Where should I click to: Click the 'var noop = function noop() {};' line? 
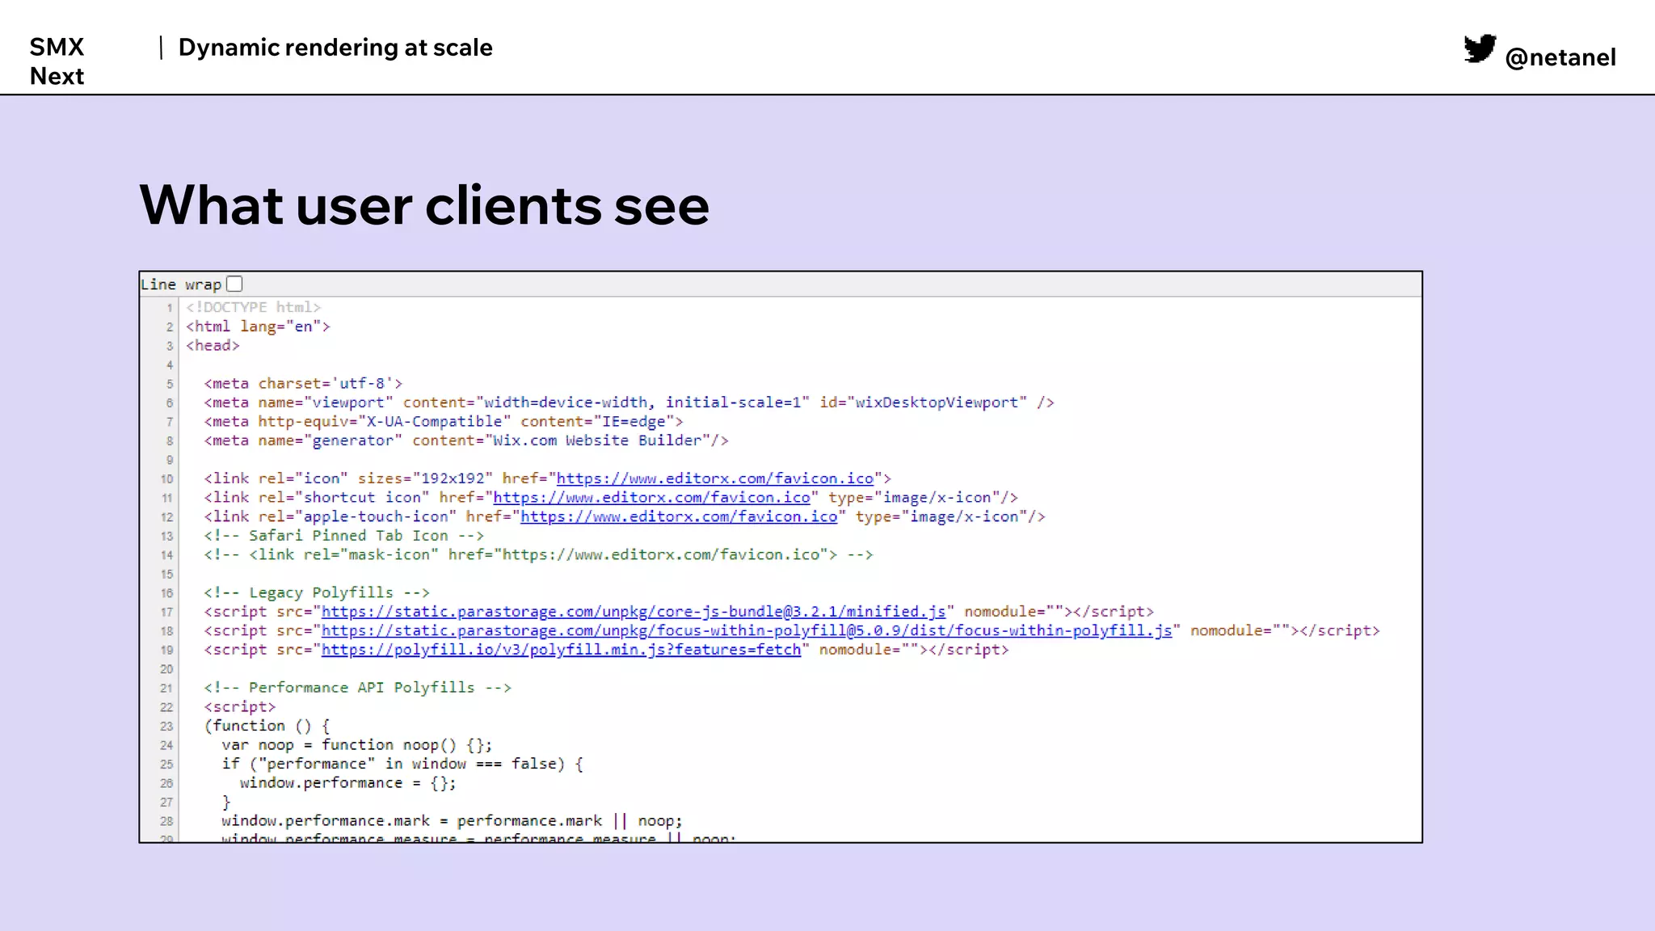[x=357, y=745]
